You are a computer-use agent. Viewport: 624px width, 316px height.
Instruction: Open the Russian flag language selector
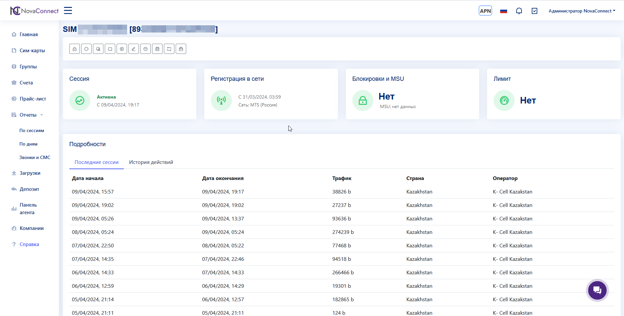click(x=503, y=11)
